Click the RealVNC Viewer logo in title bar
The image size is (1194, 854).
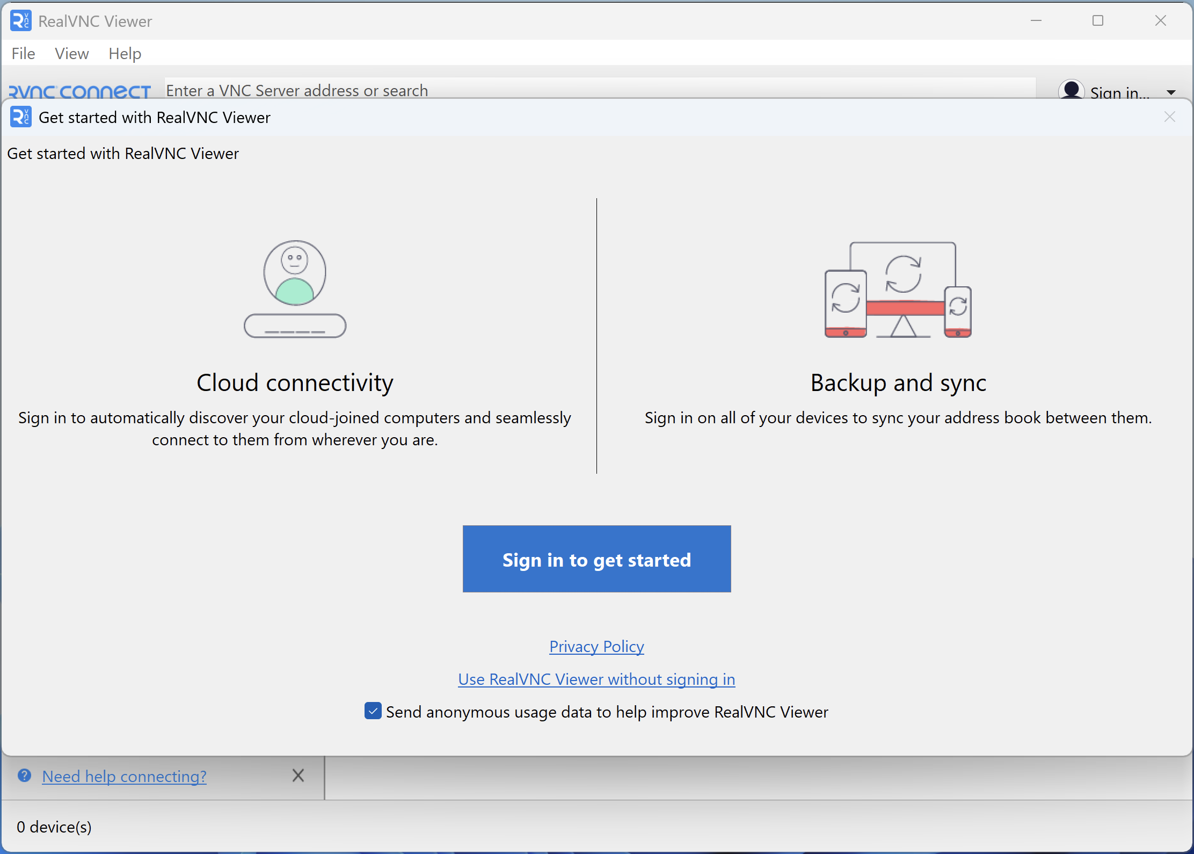point(20,21)
